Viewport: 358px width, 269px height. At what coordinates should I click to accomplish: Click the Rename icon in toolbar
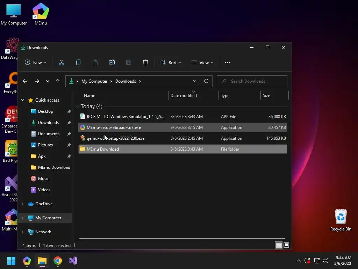coord(112,62)
